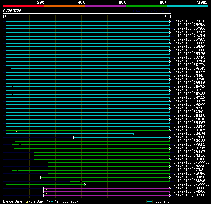Click the black mismatch mark on the C4P089 bar

point(12,87)
